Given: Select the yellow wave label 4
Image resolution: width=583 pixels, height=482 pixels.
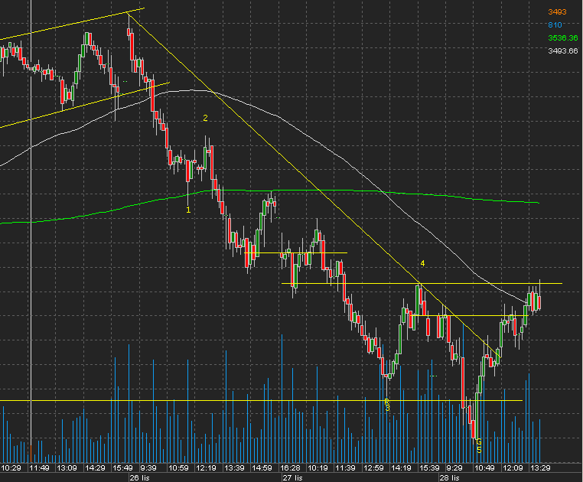Looking at the screenshot, I should tap(421, 263).
